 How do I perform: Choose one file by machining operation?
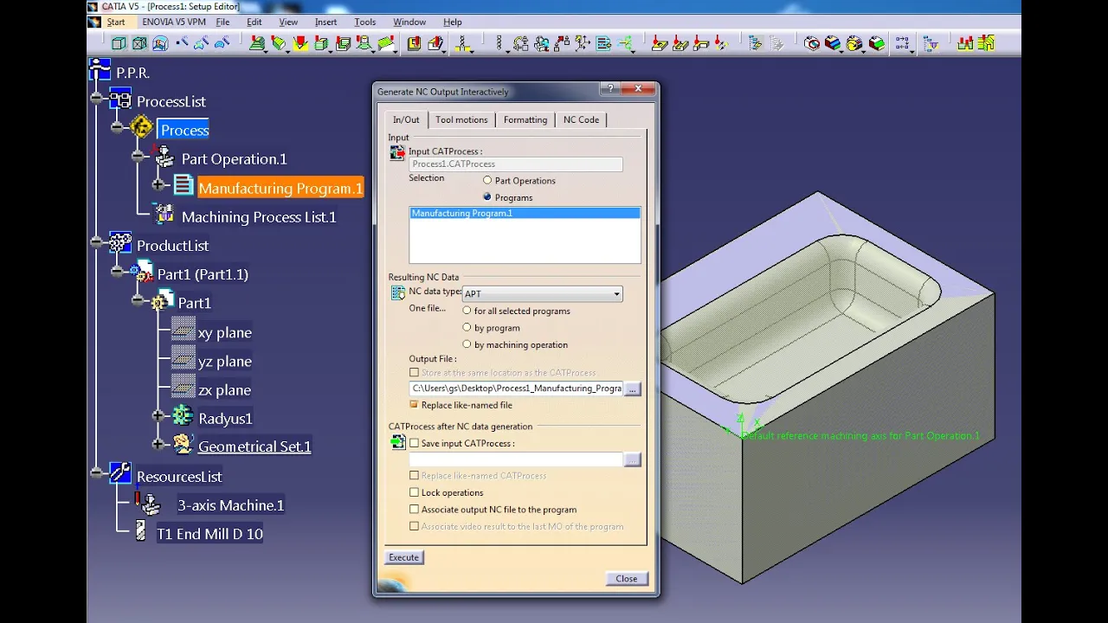[x=467, y=344]
